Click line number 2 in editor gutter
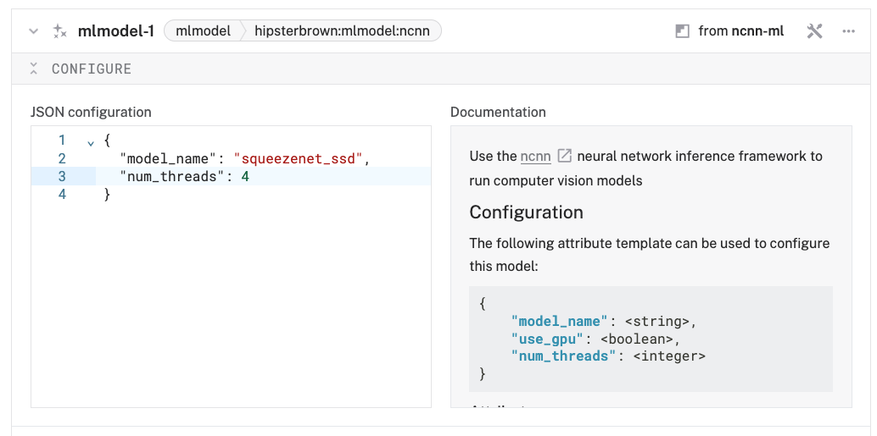The height and width of the screenshot is (436, 877). tap(62, 158)
